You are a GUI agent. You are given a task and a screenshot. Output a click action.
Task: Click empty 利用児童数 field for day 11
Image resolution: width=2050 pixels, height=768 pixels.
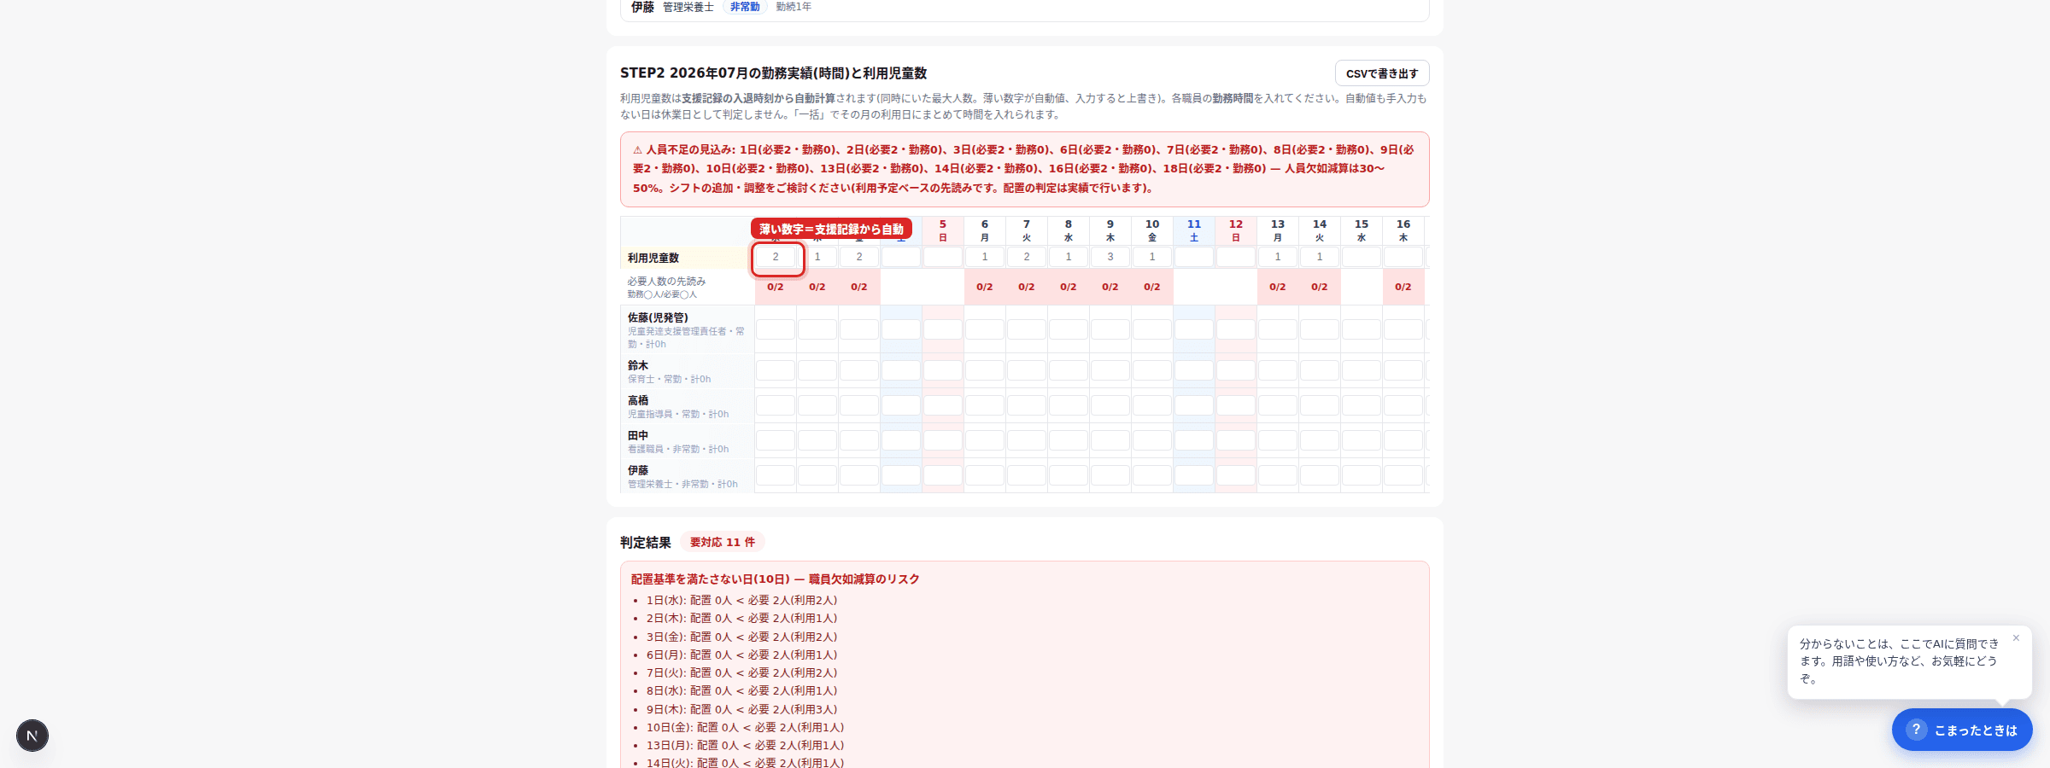point(1194,257)
